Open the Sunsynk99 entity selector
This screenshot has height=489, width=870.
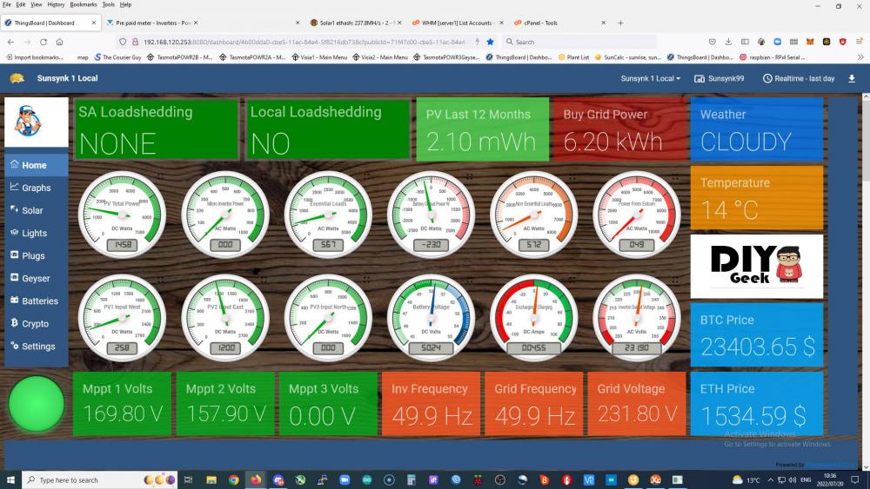[719, 79]
